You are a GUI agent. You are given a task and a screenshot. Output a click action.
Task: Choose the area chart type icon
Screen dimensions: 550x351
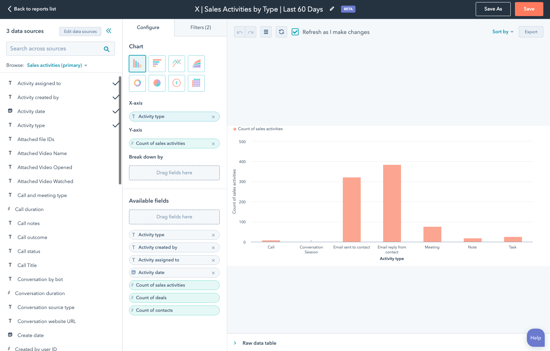(196, 64)
